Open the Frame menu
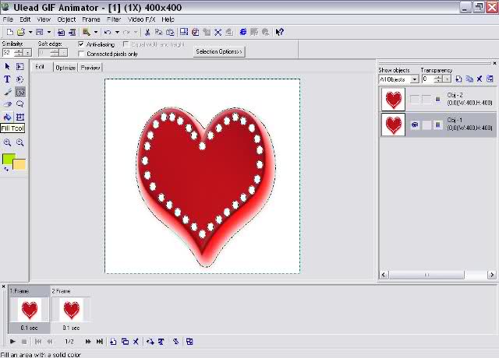499x358 pixels. pos(91,19)
